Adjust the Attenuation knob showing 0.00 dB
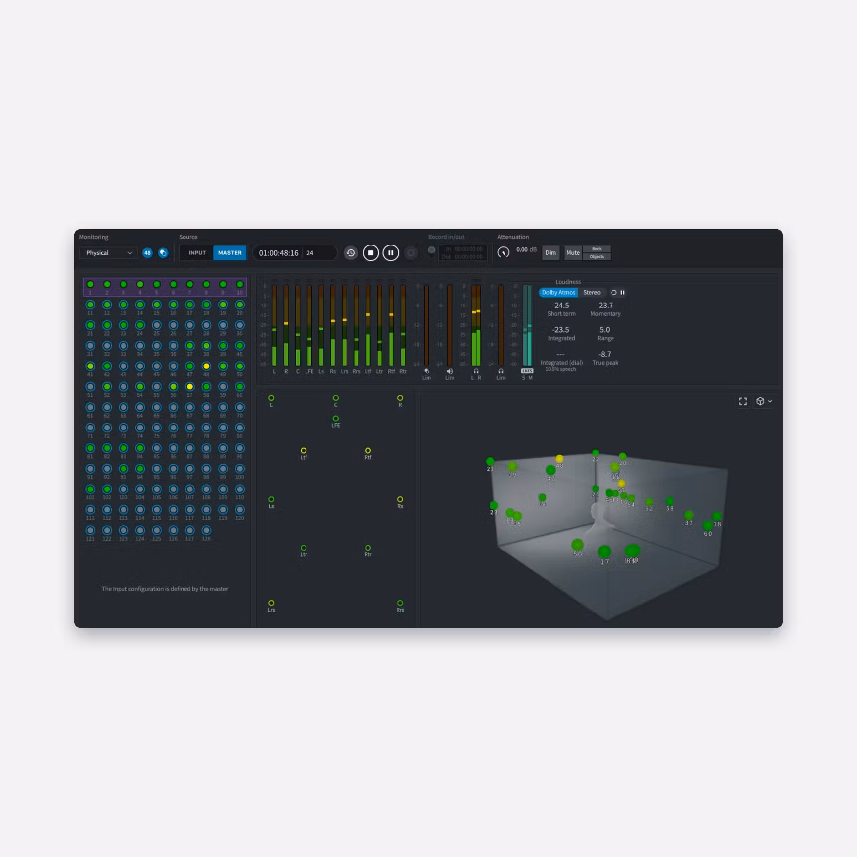Image resolution: width=857 pixels, height=857 pixels. pos(504,251)
